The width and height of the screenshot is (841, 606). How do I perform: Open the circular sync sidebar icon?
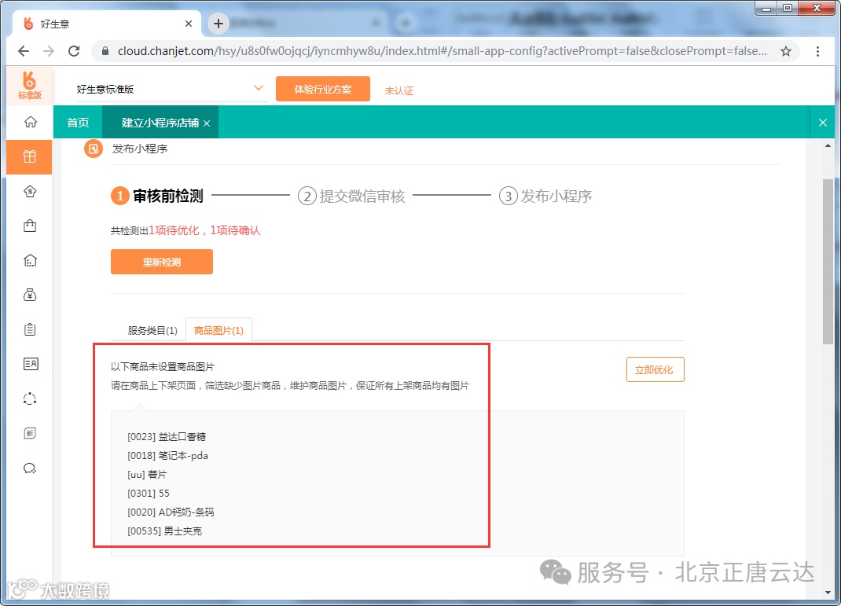click(x=30, y=398)
